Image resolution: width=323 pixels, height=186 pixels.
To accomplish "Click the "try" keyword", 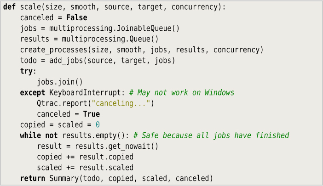I will coord(26,71).
